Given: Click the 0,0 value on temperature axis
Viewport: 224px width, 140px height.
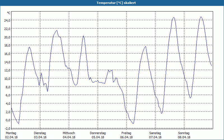Looking at the screenshot, I should [x=8, y=120].
